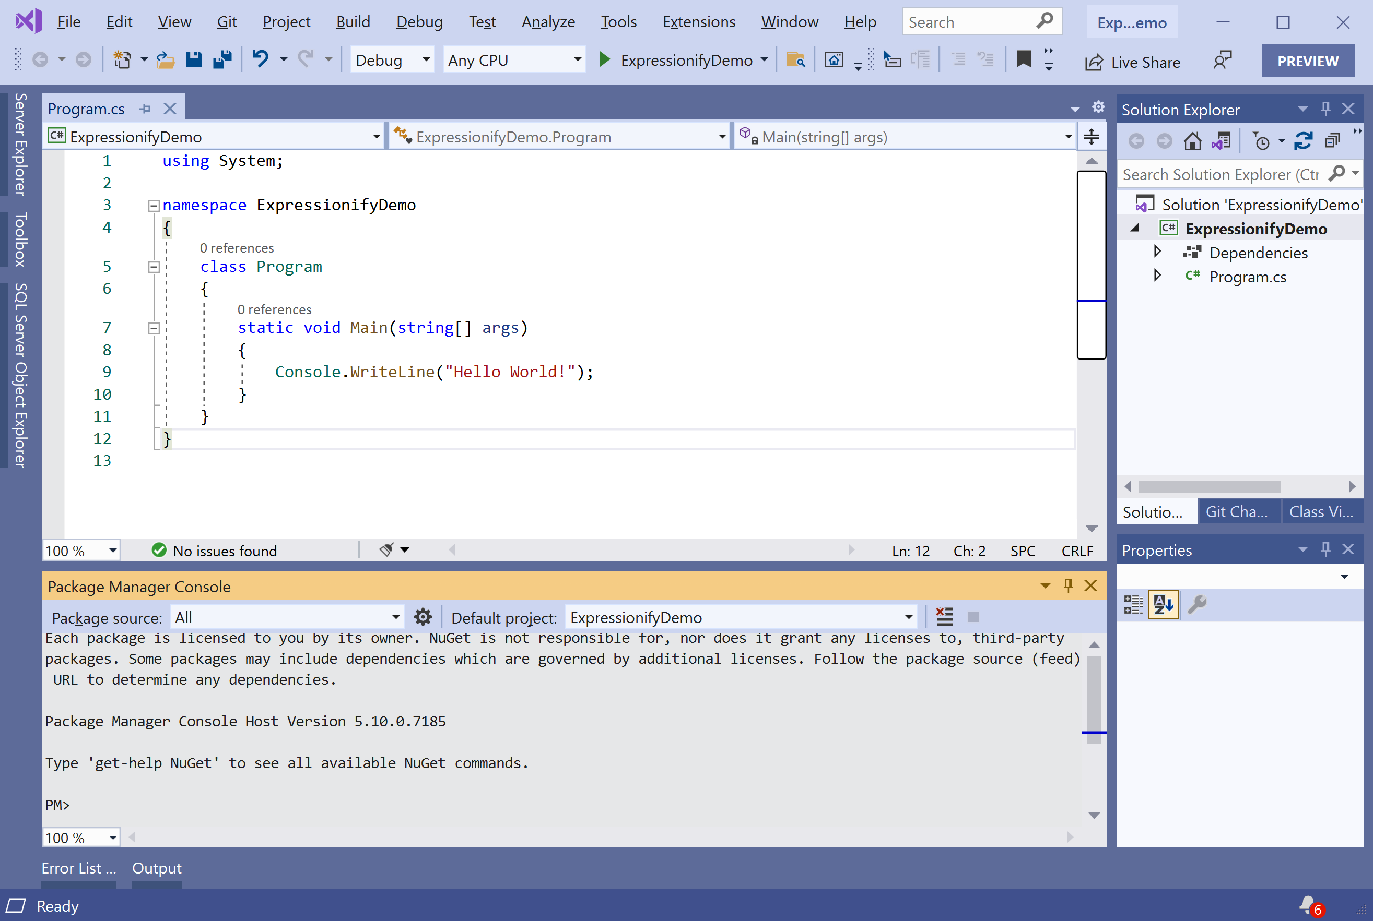This screenshot has height=921, width=1373.
Task: Start debugging with green play icon
Action: pos(604,60)
